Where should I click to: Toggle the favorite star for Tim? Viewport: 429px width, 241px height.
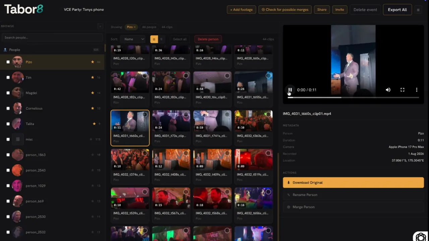tap(93, 77)
